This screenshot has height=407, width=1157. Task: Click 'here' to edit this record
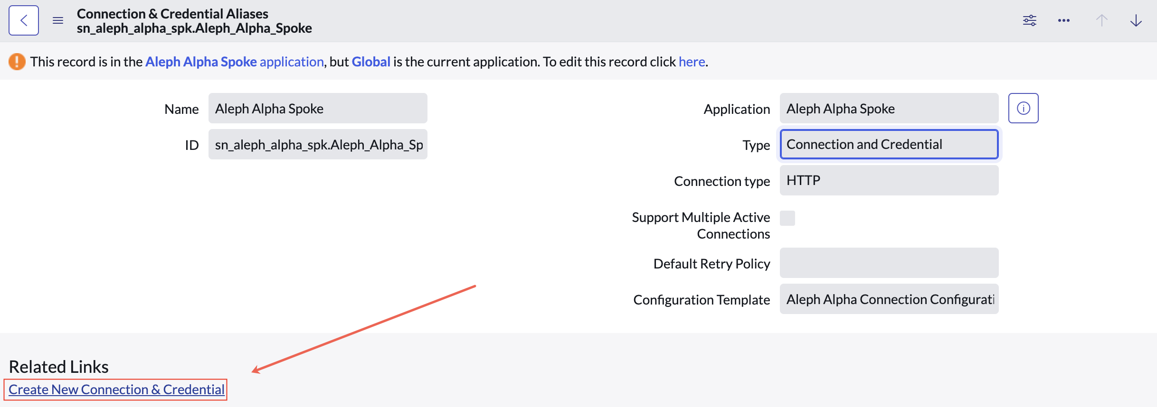click(x=692, y=62)
